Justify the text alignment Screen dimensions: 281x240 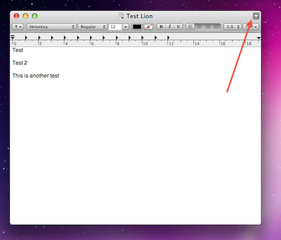pos(216,27)
